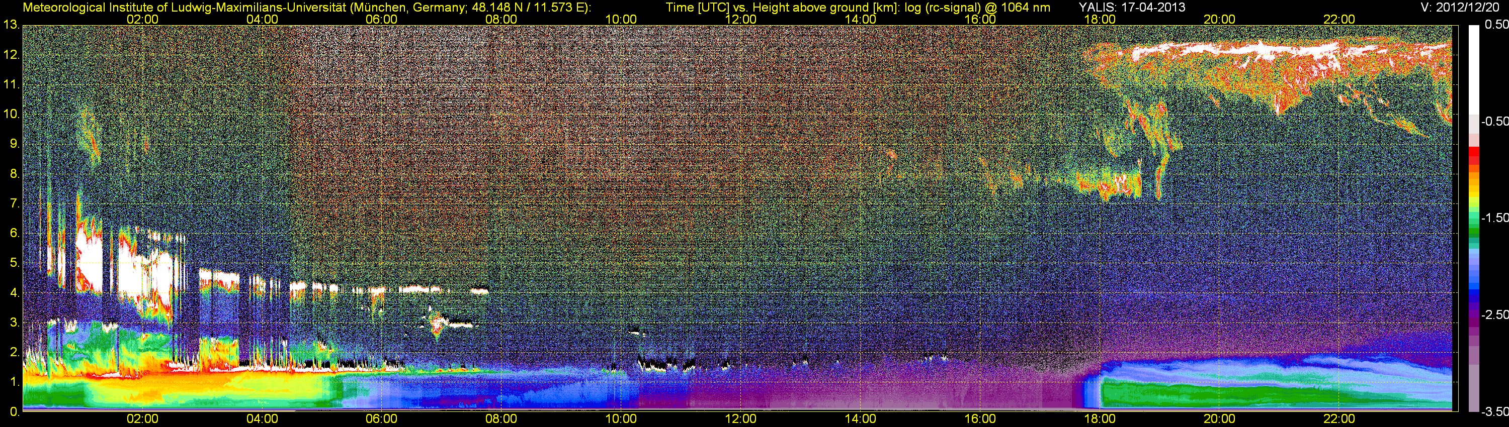Click the -3.50 color scale label
Image resolution: width=1509 pixels, height=427 pixels.
pyautogui.click(x=1494, y=411)
